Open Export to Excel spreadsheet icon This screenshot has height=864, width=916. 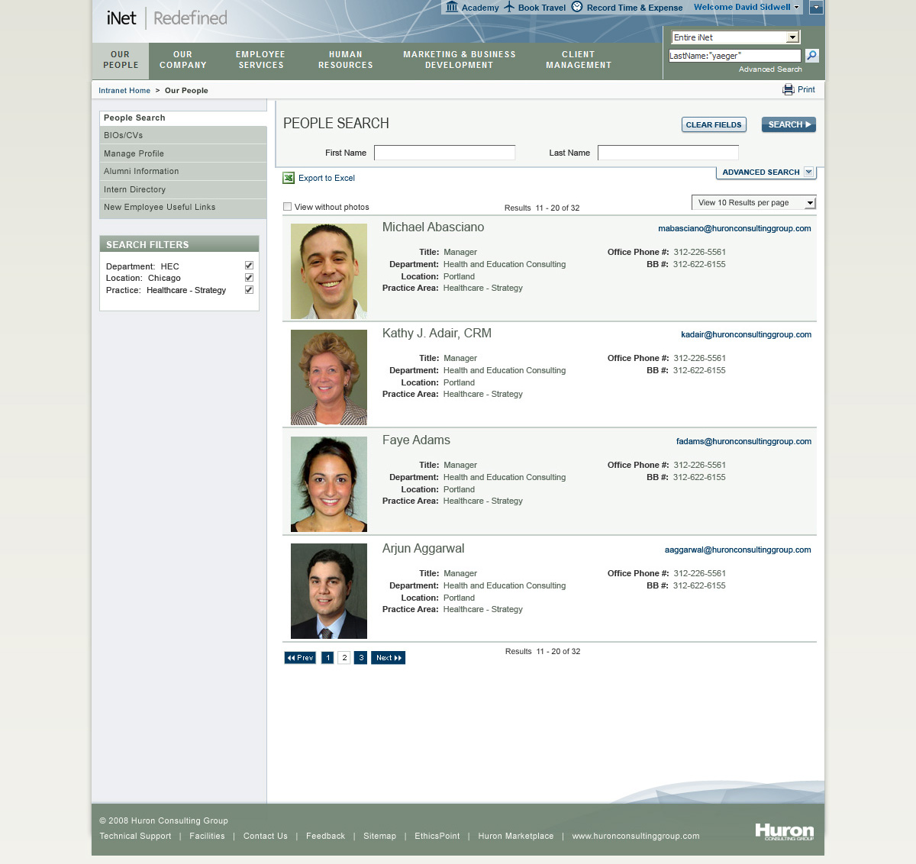[288, 177]
